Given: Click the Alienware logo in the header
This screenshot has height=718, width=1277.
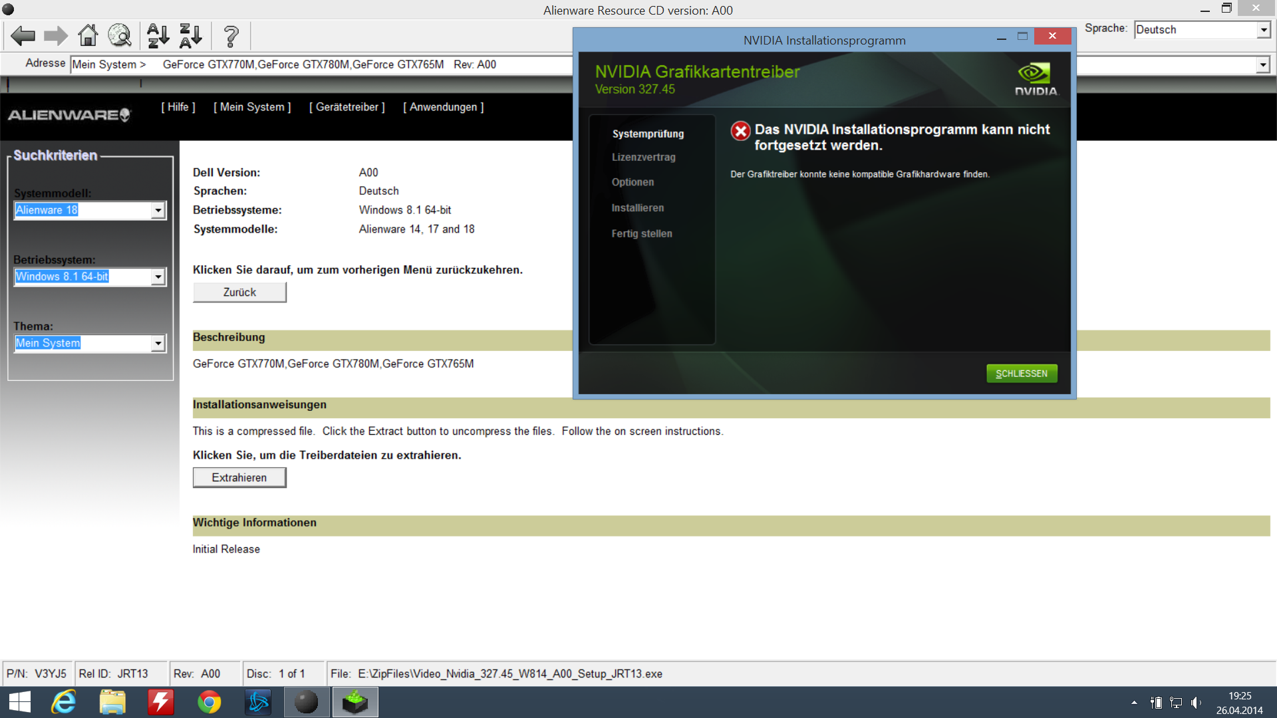Looking at the screenshot, I should (69, 115).
